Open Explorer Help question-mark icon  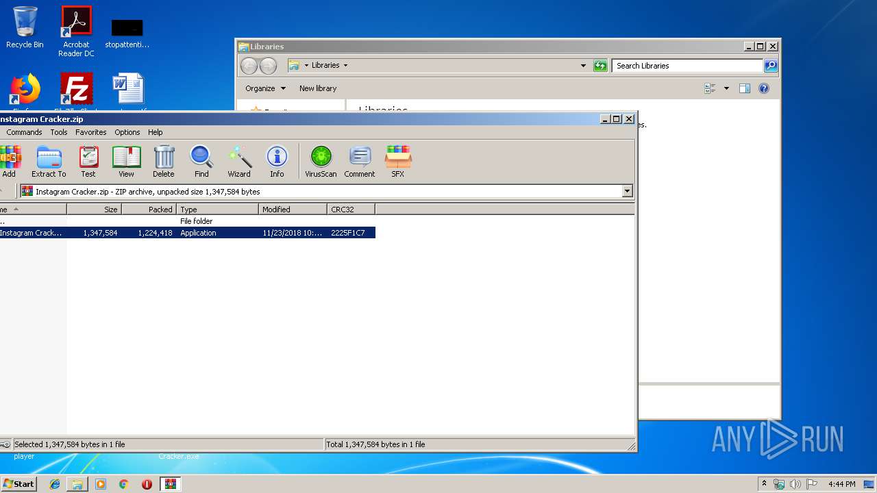(764, 88)
